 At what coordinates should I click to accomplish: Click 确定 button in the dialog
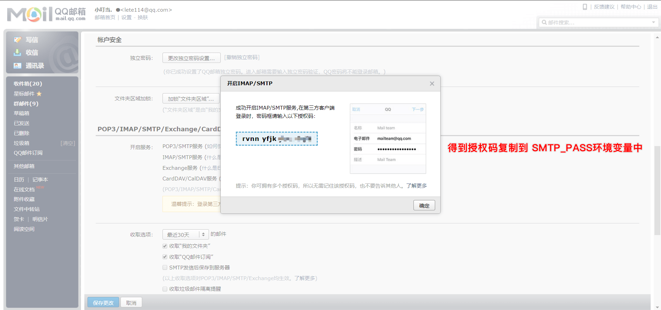pos(424,206)
